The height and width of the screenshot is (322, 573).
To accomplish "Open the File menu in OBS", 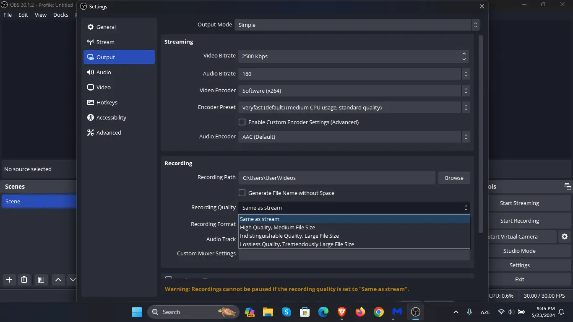I will coord(8,15).
